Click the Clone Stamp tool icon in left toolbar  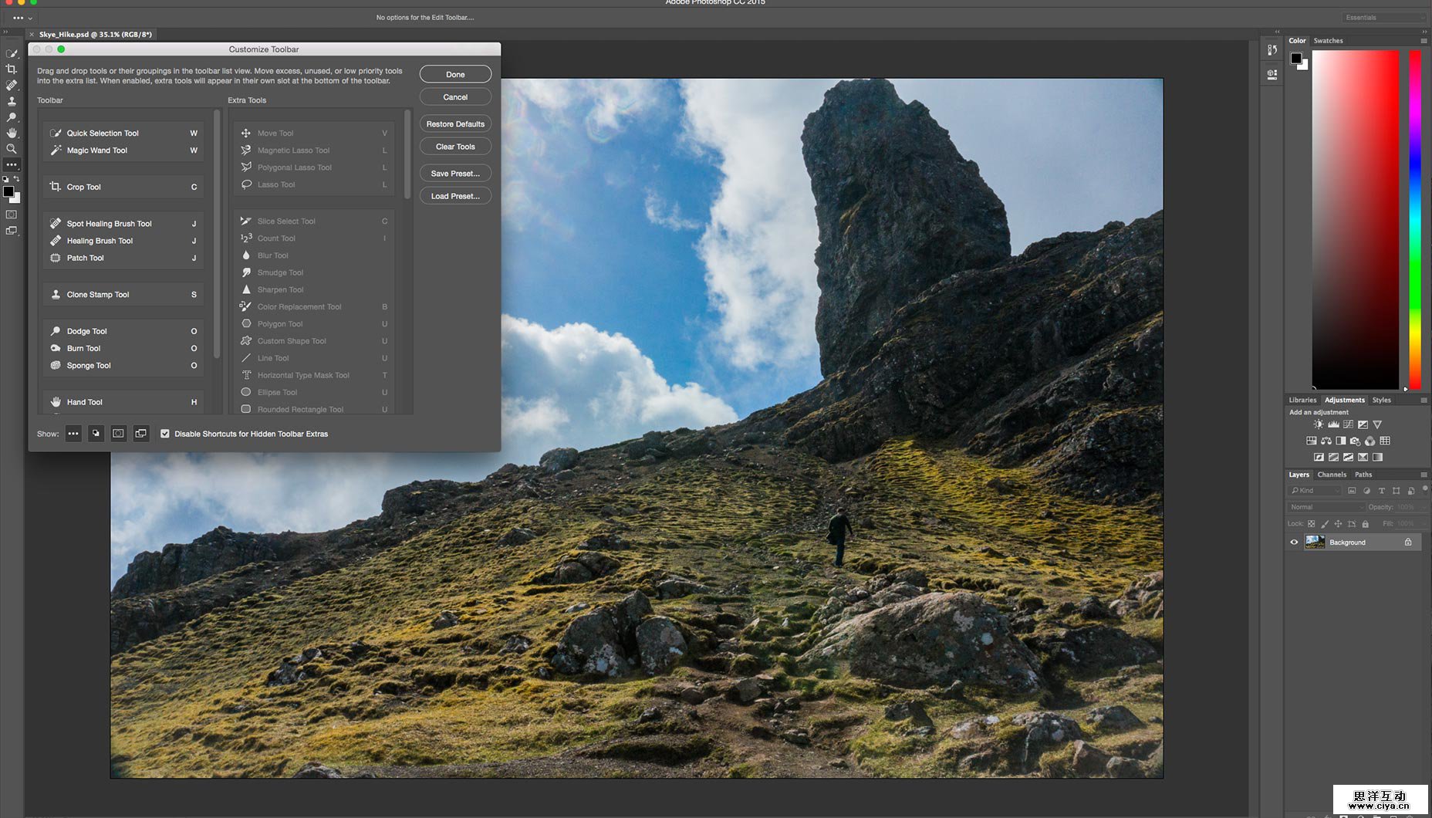point(12,101)
